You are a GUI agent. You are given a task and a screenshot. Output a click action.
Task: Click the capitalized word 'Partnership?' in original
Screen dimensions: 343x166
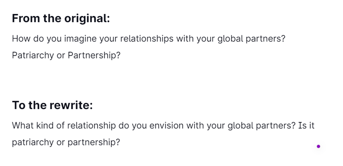94,55
